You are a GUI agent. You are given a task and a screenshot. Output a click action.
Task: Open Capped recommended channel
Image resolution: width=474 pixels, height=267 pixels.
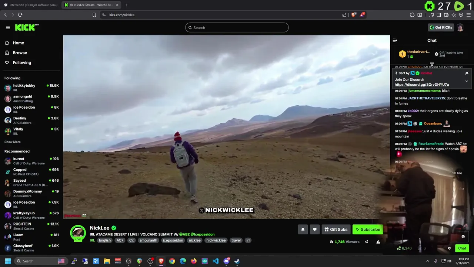click(31, 172)
